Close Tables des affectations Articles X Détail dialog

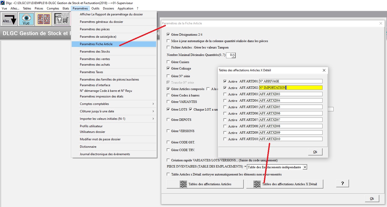(324, 70)
